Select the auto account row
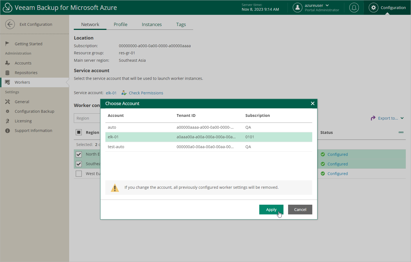 [x=209, y=127]
